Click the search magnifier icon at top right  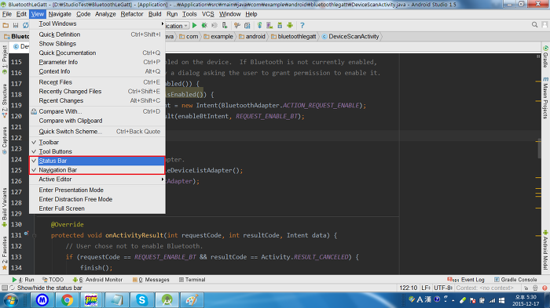pos(534,25)
